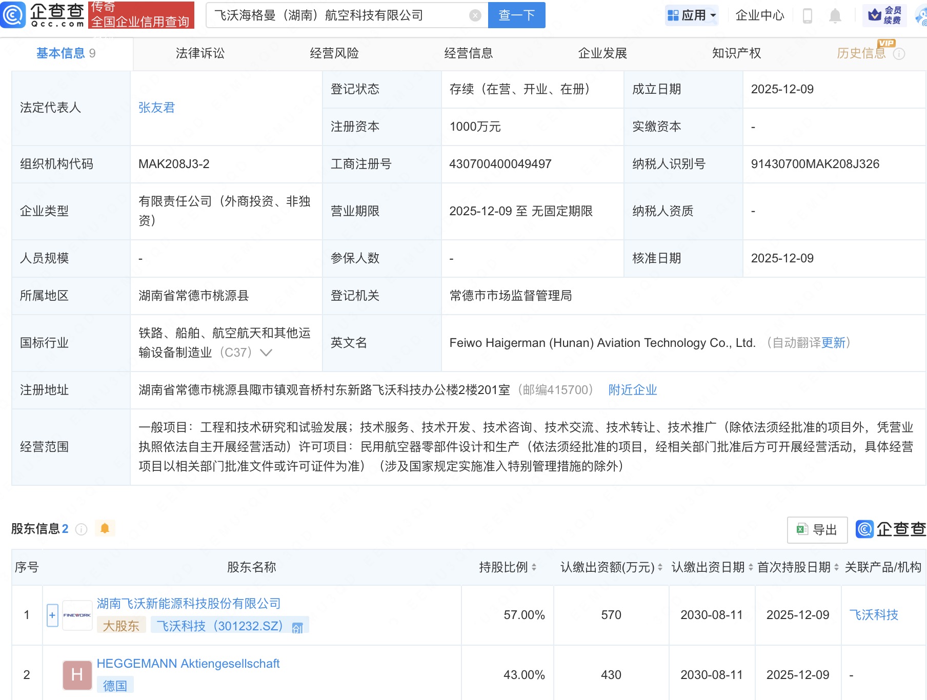Click info icon beside 历史信息
Screen dimensions: 927x700
pos(899,54)
